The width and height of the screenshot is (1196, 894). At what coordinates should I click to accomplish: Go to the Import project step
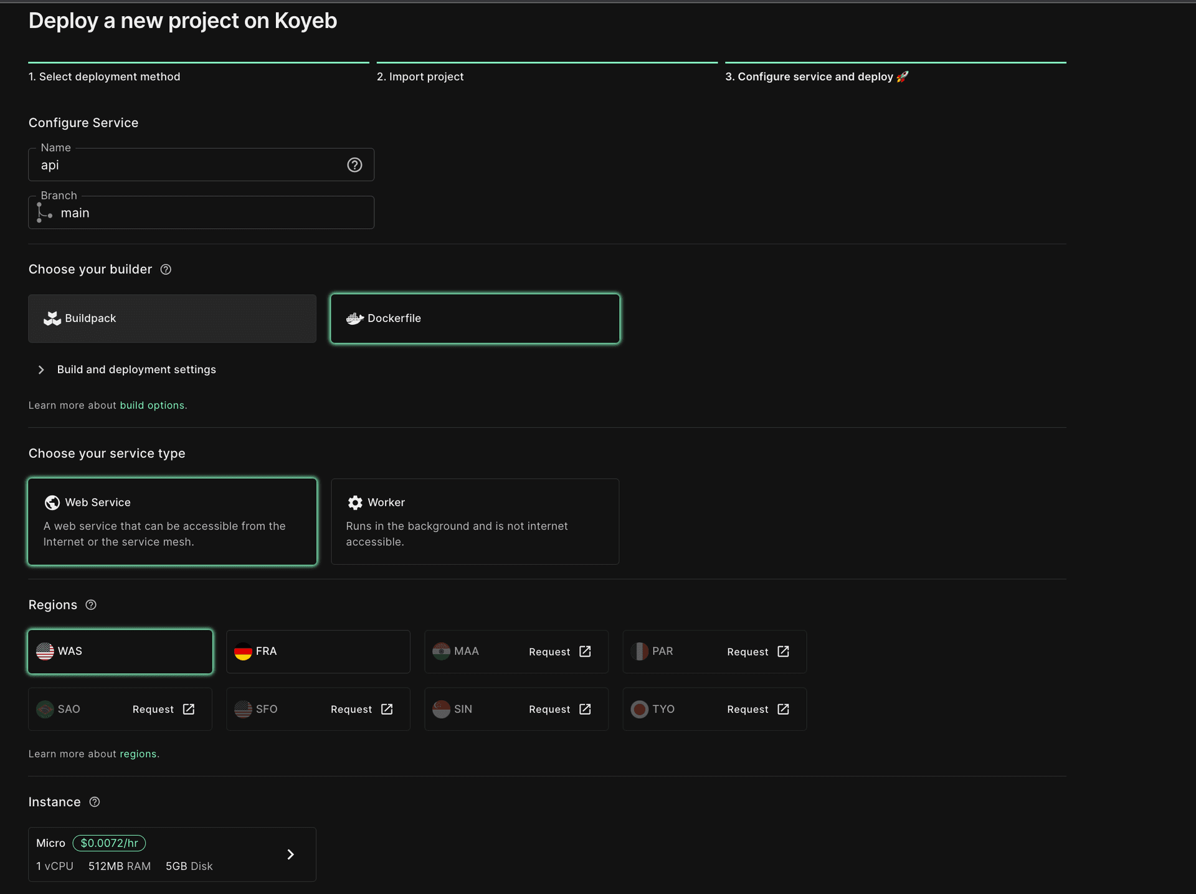(x=420, y=77)
